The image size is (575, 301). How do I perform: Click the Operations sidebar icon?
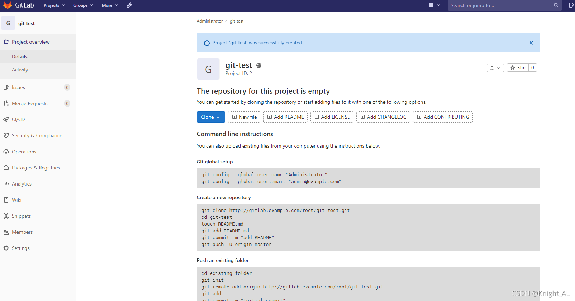coord(6,152)
